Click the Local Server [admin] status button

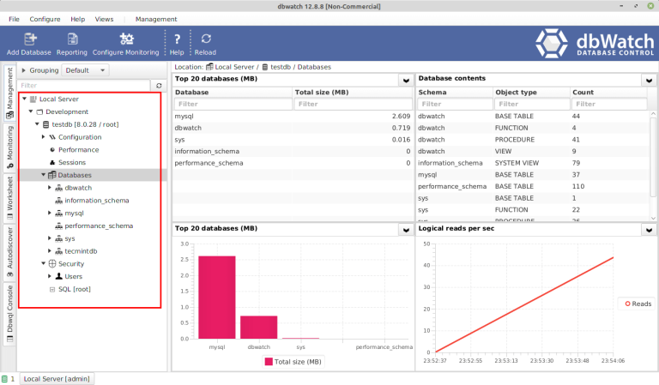tap(57, 378)
